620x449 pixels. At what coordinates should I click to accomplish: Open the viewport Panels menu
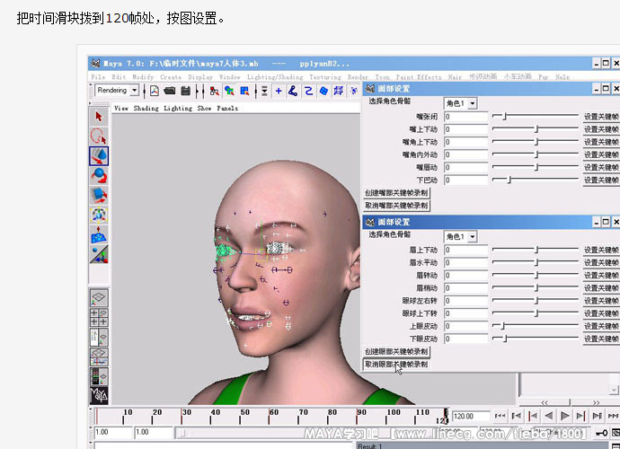point(227,109)
